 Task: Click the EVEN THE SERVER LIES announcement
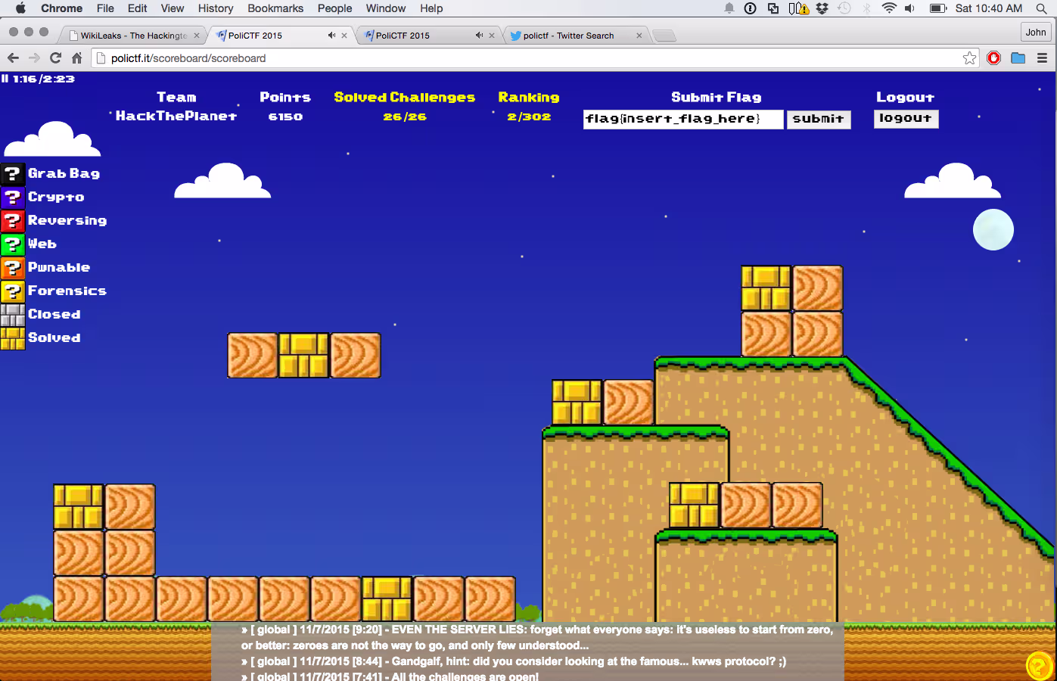click(x=537, y=637)
